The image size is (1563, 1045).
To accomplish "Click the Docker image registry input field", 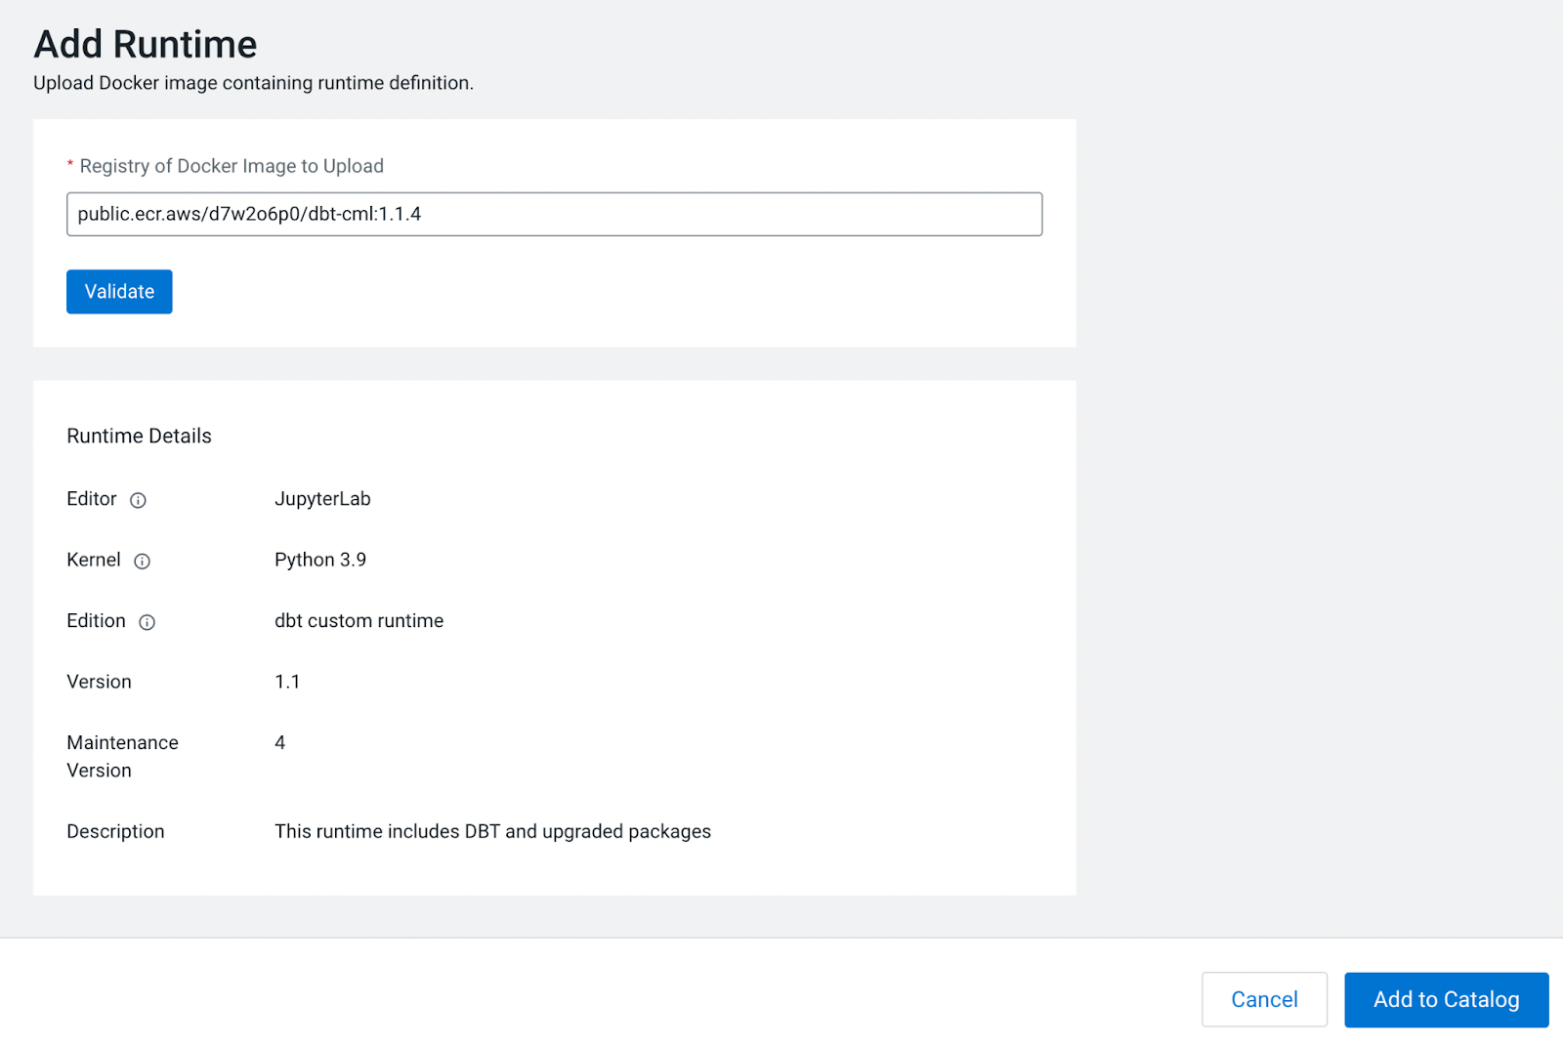I will [554, 214].
